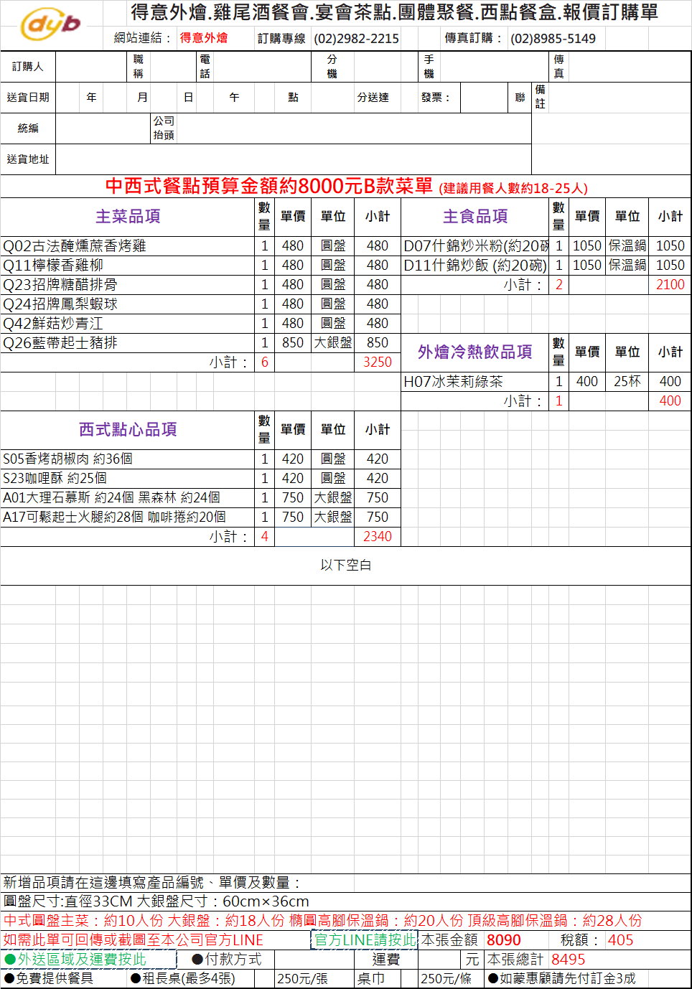The height and width of the screenshot is (989, 692).
Task: Select the empty 手機 number field
Action: (x=494, y=67)
